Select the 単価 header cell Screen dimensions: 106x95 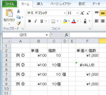pyautogui.click(x=39, y=51)
